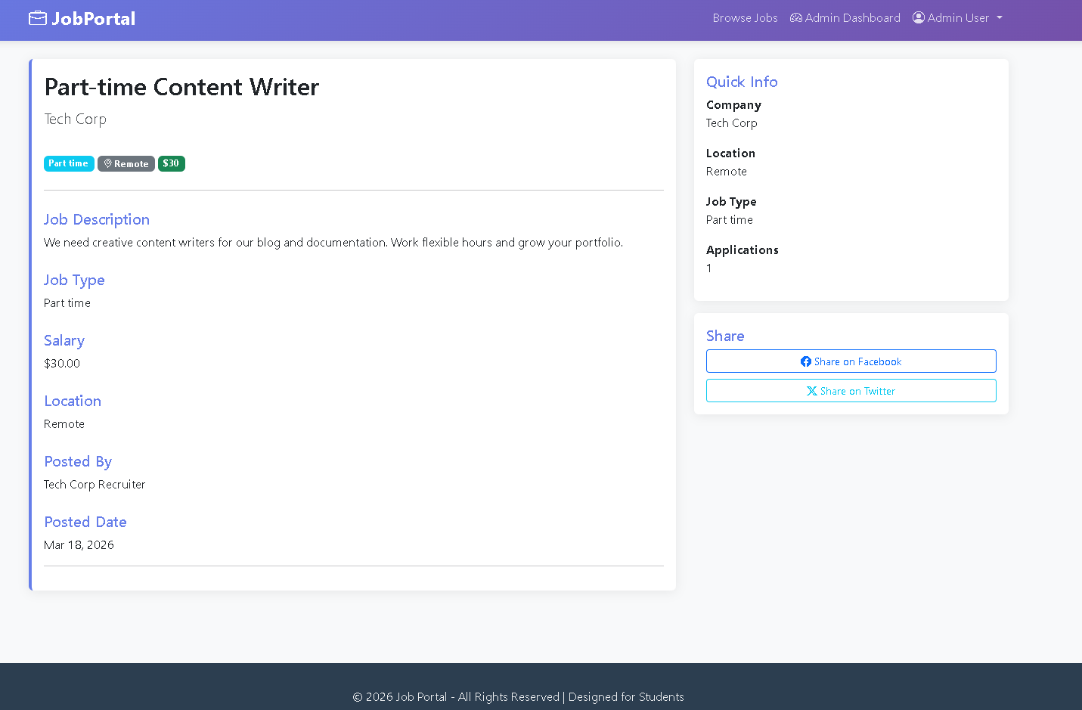Viewport: 1082px width, 710px height.
Task: Click the location pin icon in the Remote badge
Action: (x=108, y=163)
